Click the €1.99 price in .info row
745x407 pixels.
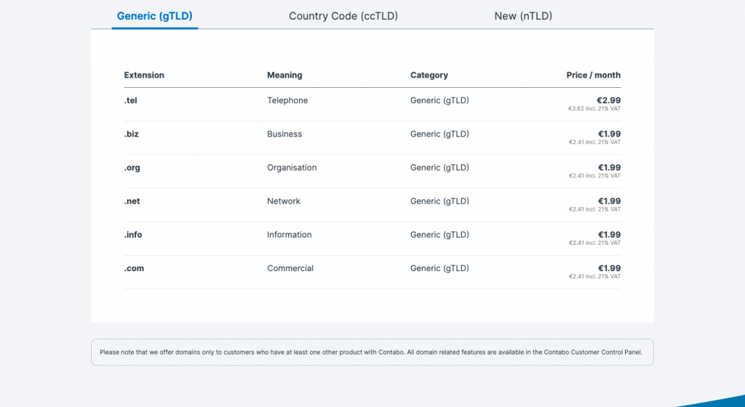(609, 235)
